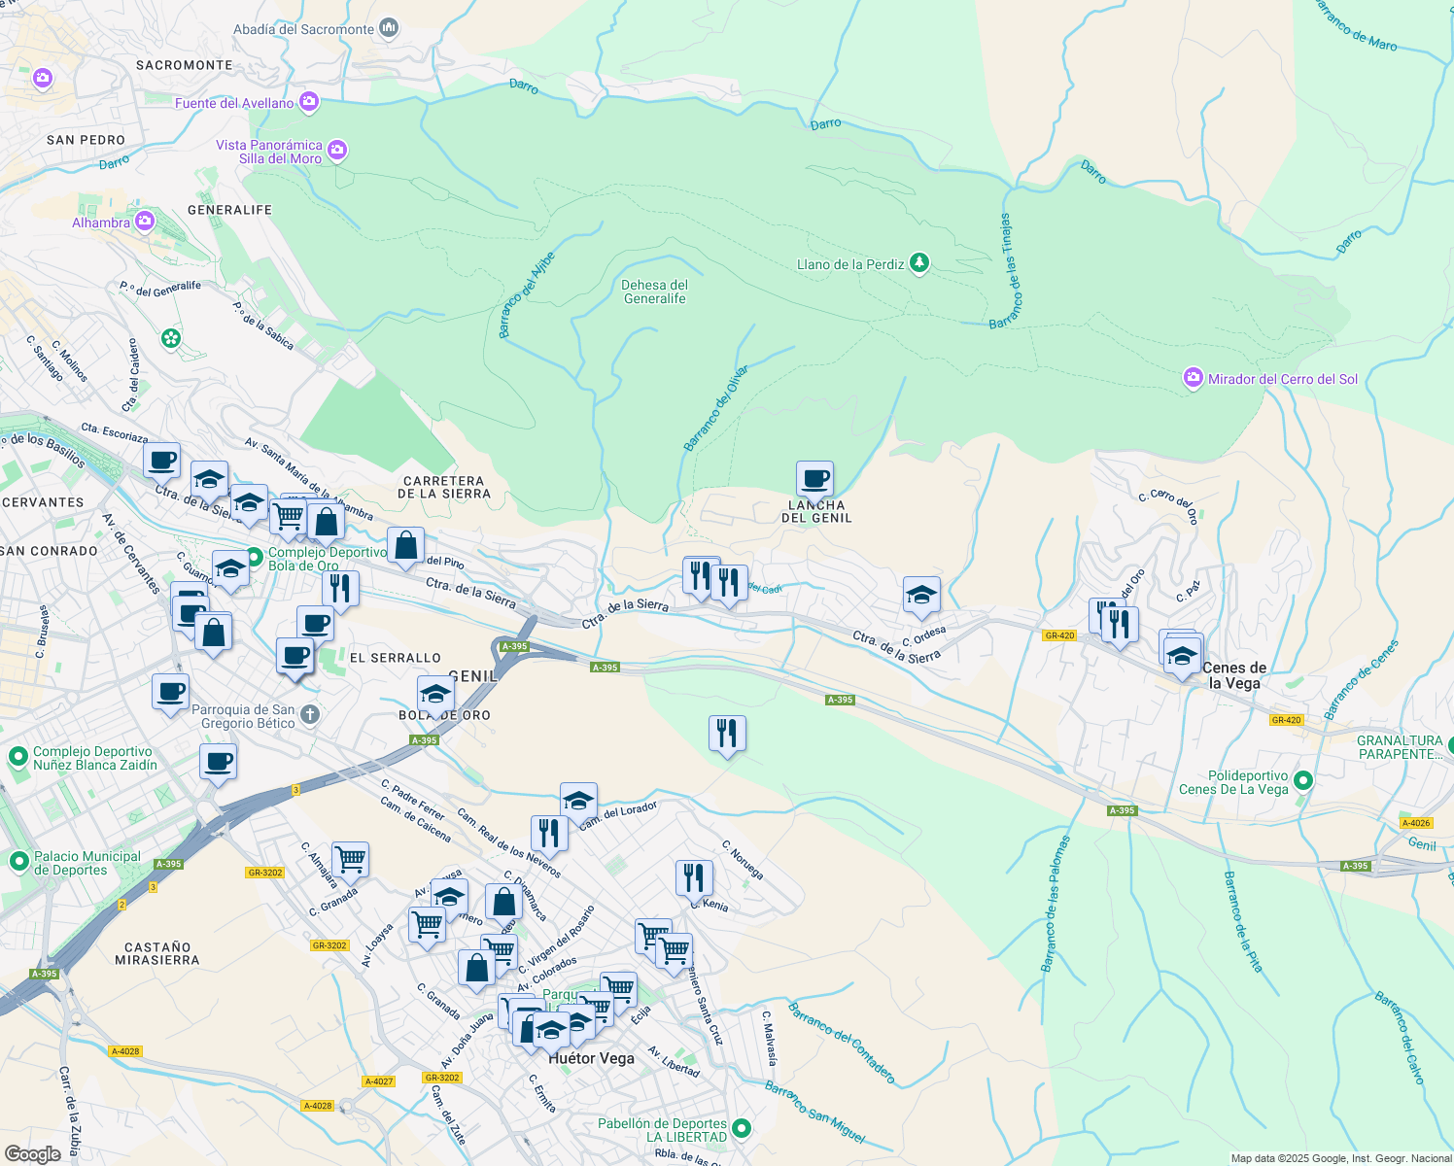This screenshot has height=1166, width=1454.
Task: Select the Palacio Municipal de Deportes marker
Action: point(18,862)
